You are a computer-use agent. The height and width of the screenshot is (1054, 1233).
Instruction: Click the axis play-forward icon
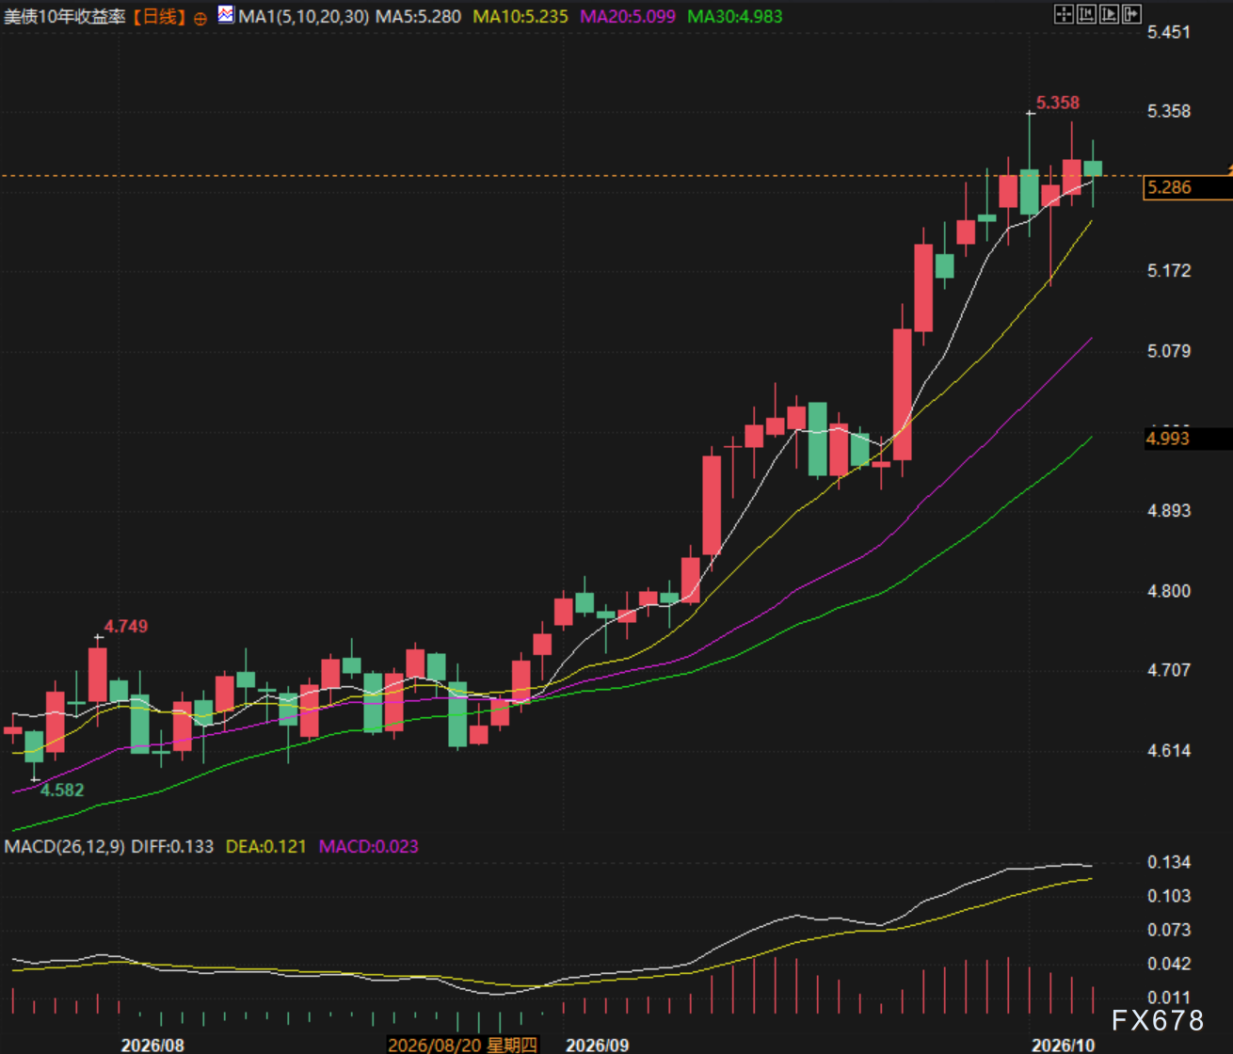(x=1109, y=14)
